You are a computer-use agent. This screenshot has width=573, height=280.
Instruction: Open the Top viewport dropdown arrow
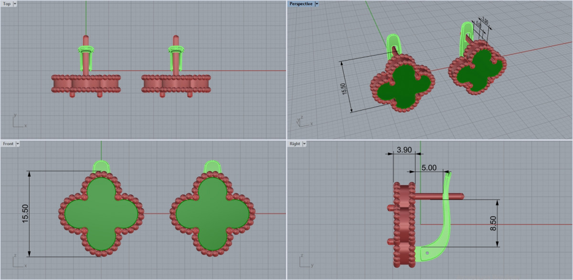pyautogui.click(x=15, y=4)
